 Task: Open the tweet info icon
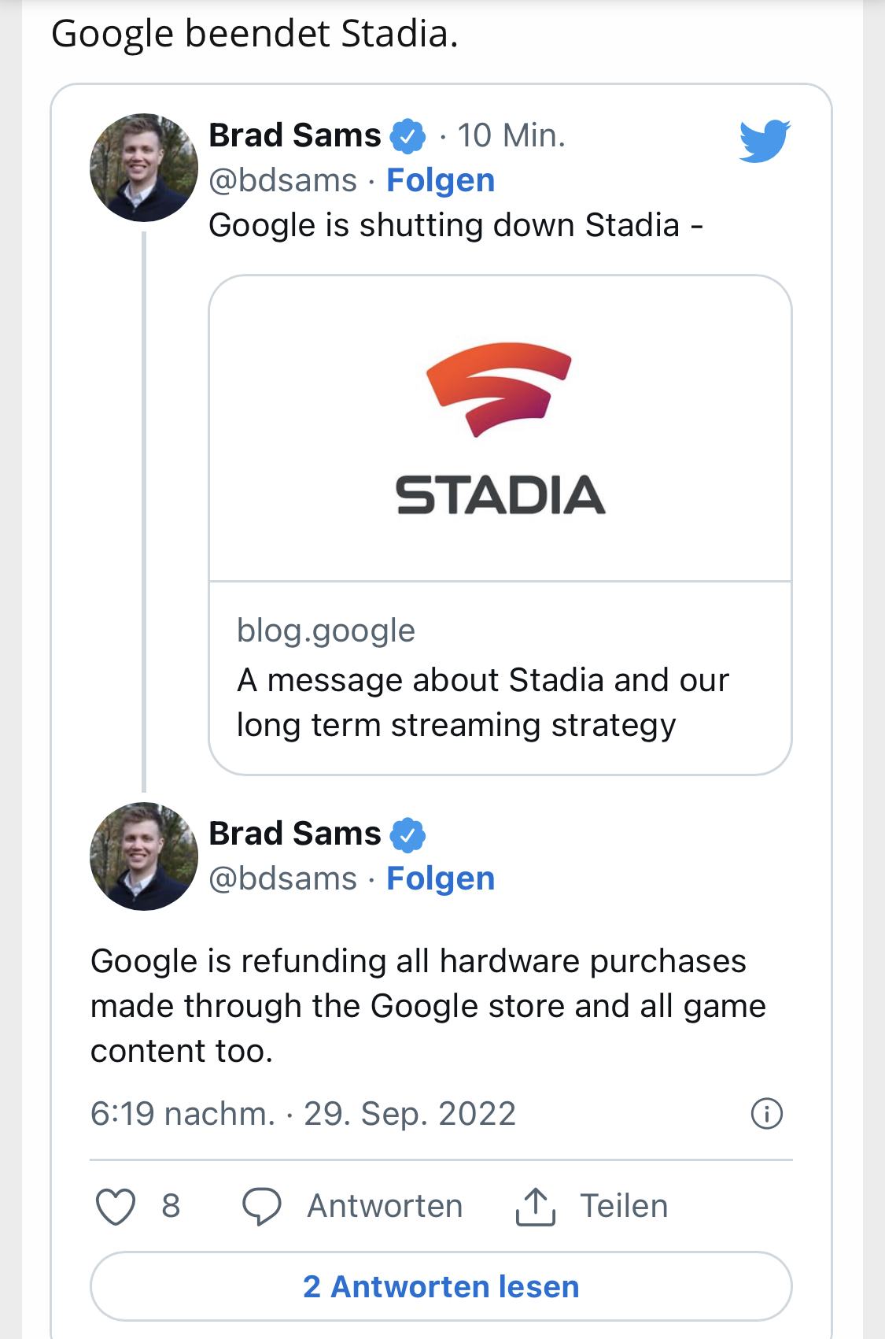[766, 1113]
